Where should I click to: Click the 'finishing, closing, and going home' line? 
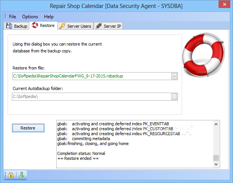[x=93, y=144]
